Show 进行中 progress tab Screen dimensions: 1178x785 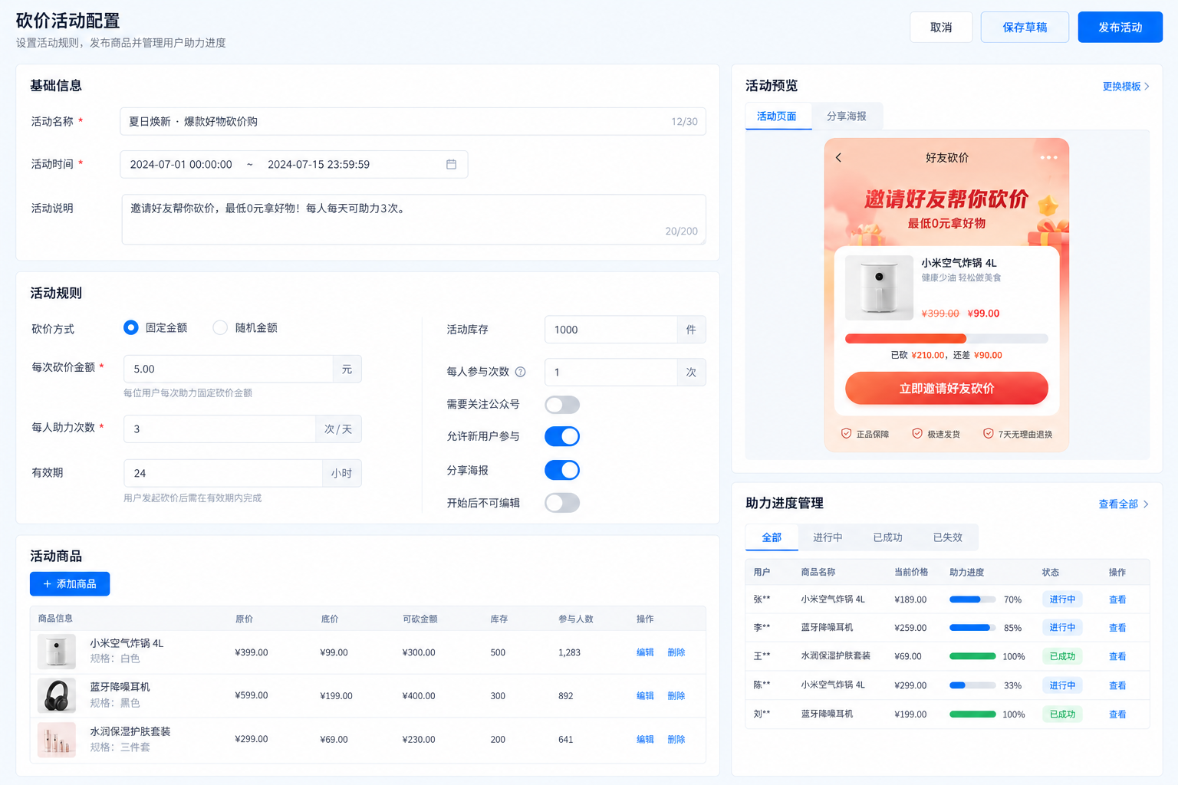click(828, 537)
